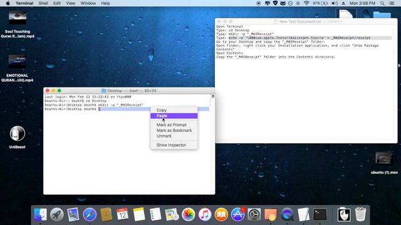Open the Wi-Fi status menu

(x=306, y=3)
